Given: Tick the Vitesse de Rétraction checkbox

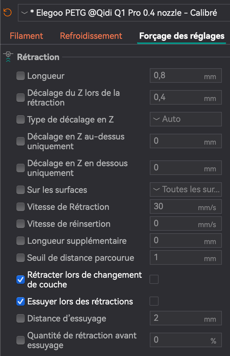Looking at the screenshot, I should point(21,207).
